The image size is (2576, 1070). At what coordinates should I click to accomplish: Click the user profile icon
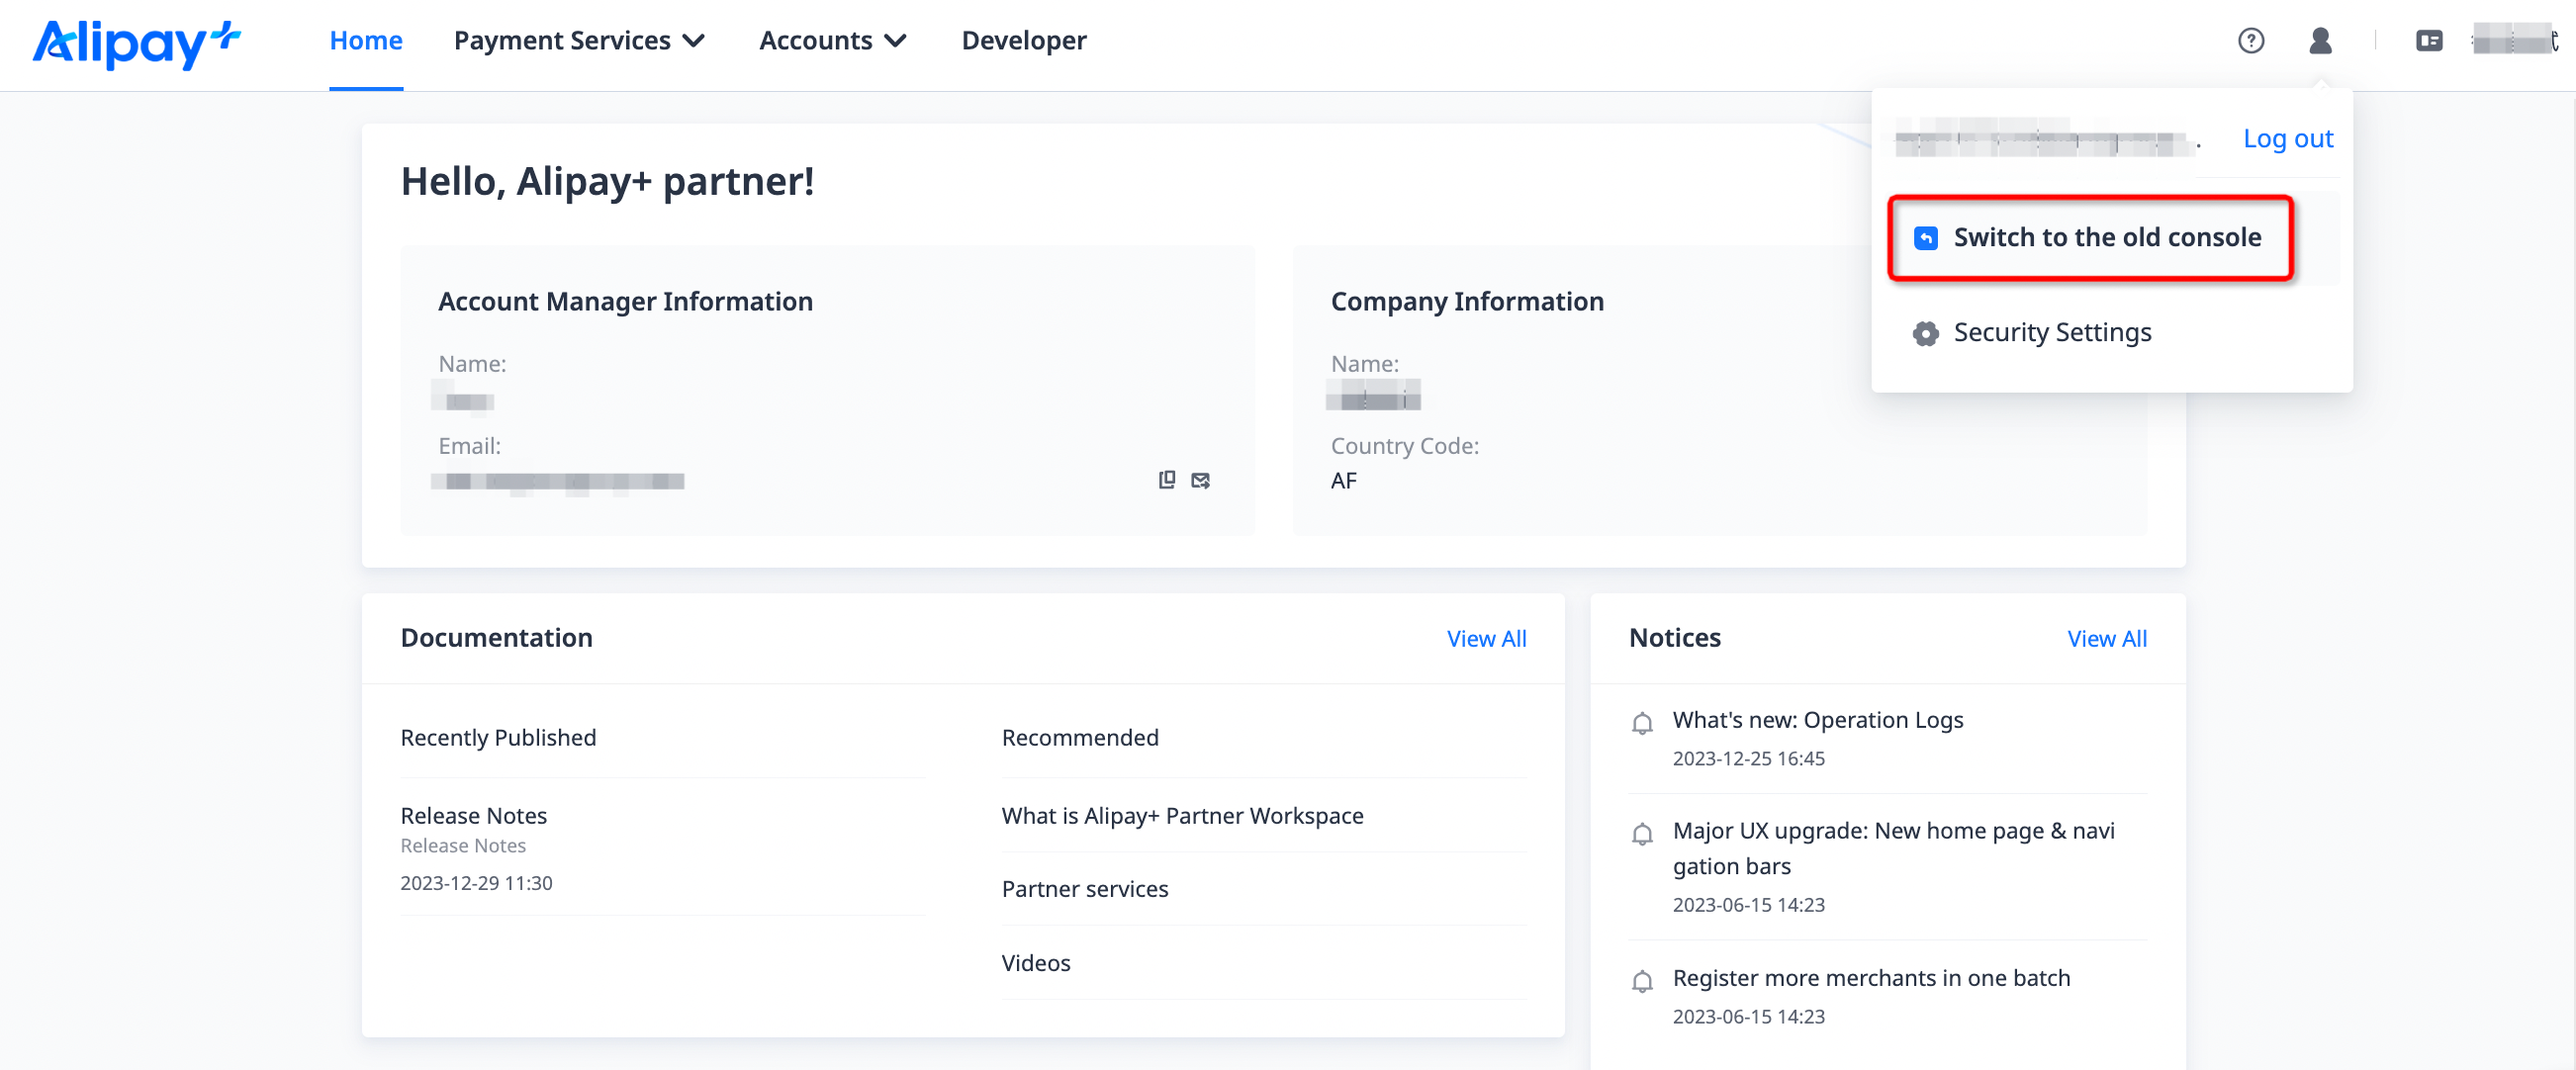(x=2320, y=41)
